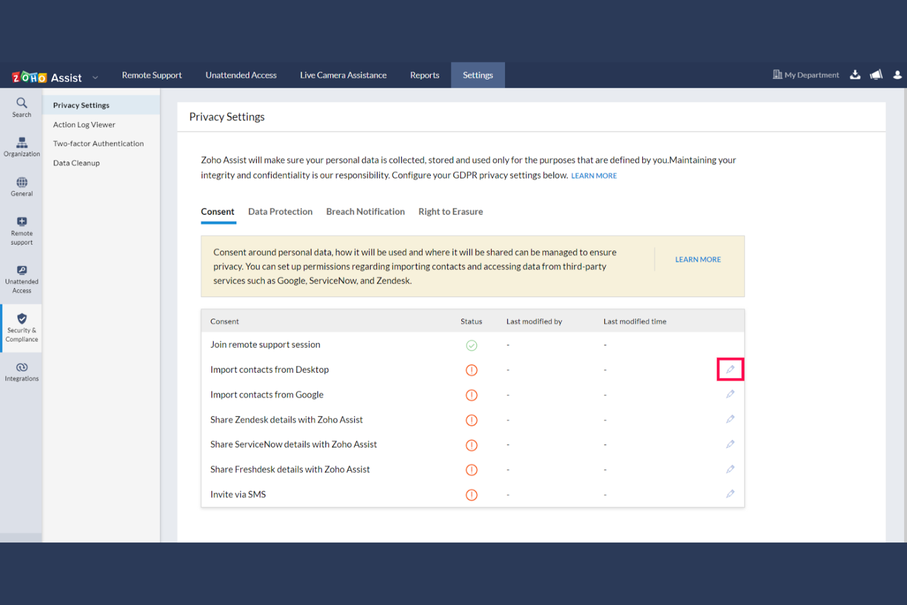
Task: Edit the Invite via SMS consent
Action: pos(730,494)
